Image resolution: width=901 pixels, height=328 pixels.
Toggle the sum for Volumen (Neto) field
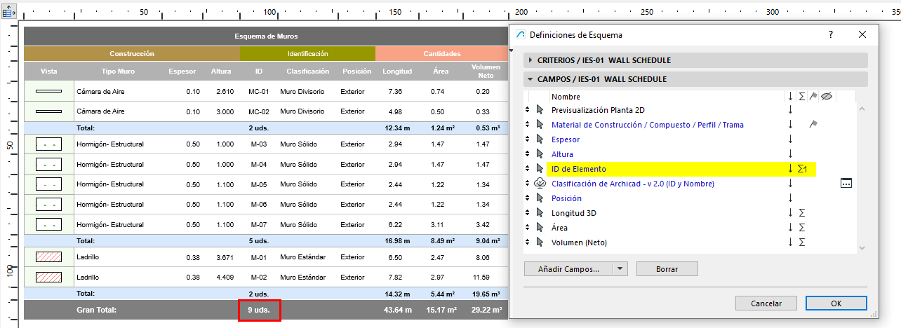(x=801, y=242)
